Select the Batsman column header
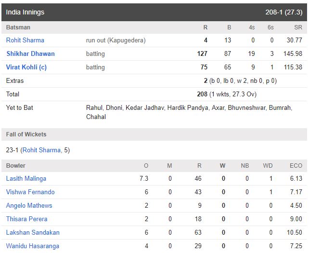Viewport: 309px width, 253px height. 18,27
